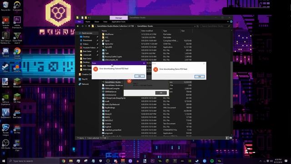The width and height of the screenshot is (291, 164).
Task: Open the Youtube Videos desktop shortcut
Action: click(x=5, y=22)
